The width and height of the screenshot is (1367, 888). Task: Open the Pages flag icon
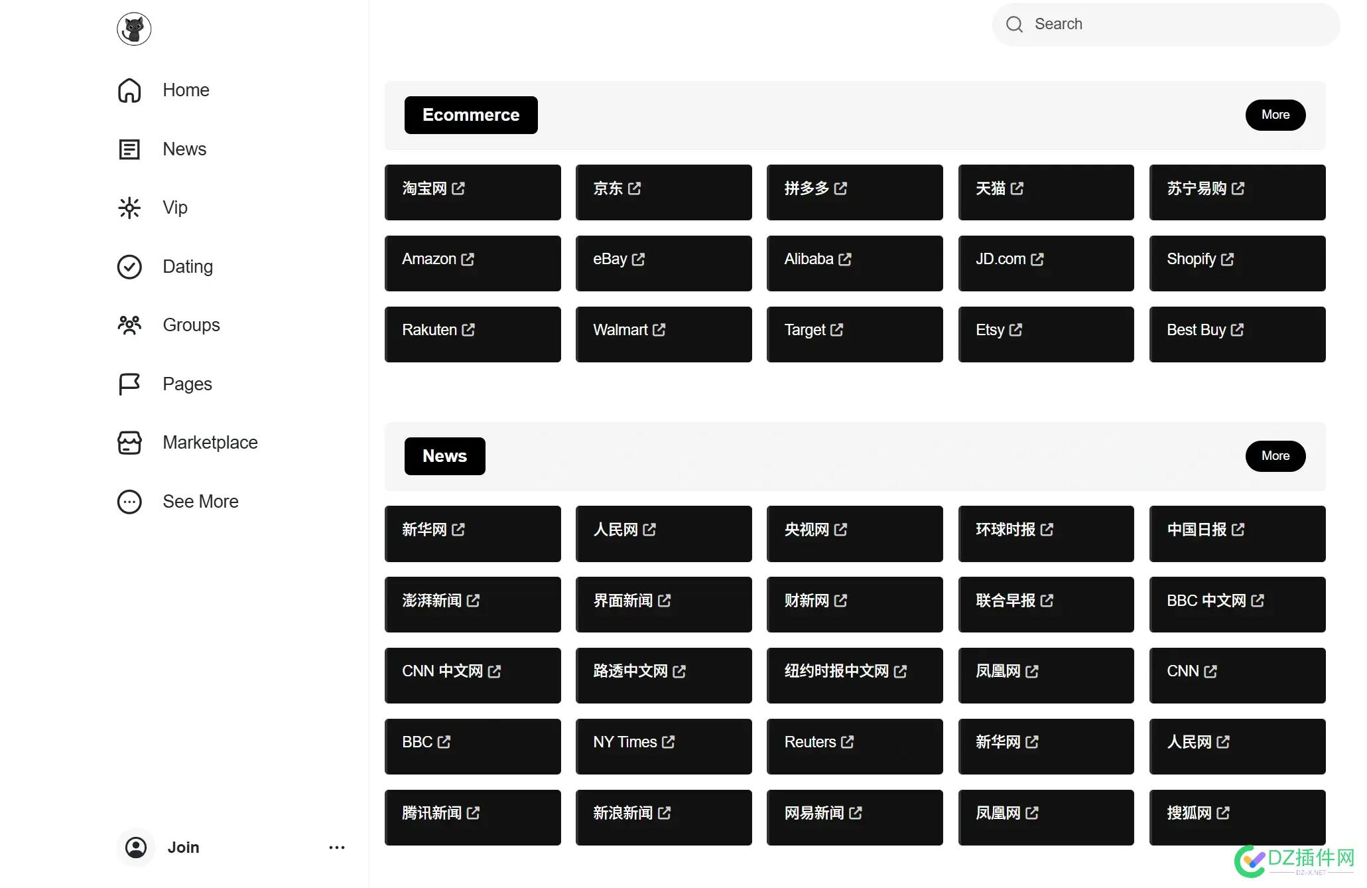[129, 384]
